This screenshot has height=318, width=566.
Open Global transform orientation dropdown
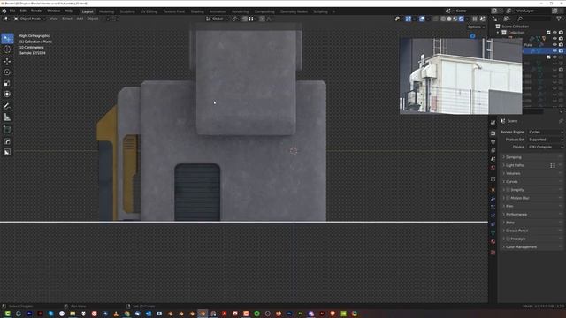coord(218,19)
